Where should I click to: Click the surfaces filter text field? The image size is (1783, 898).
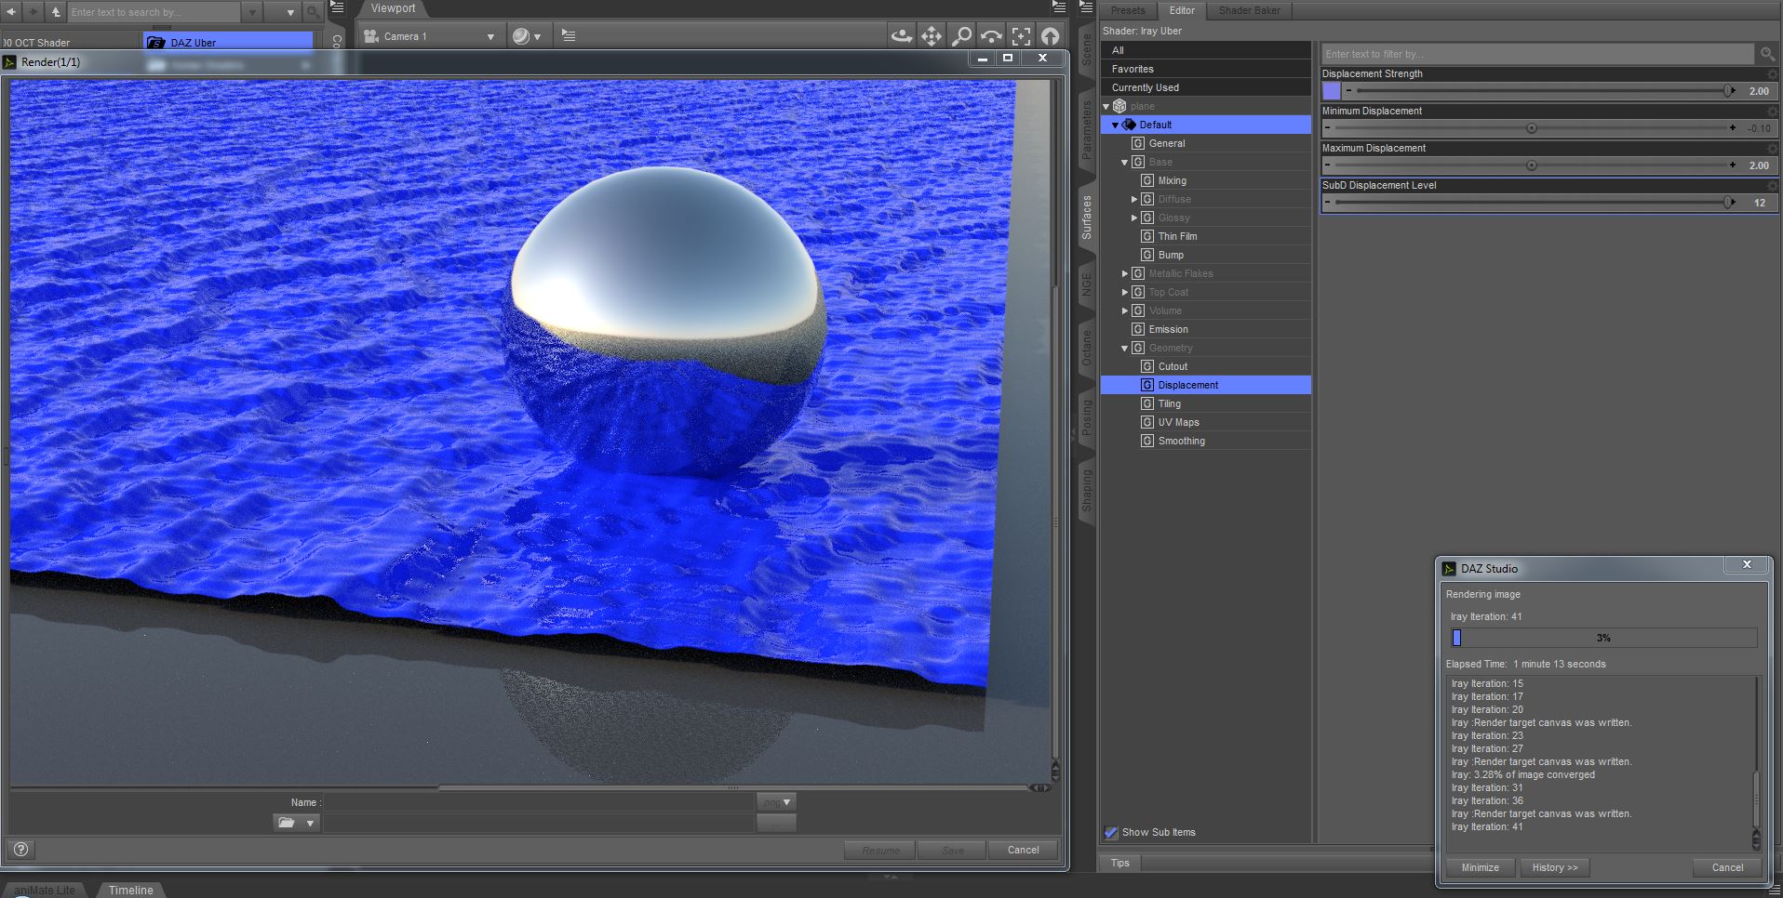(x=1535, y=54)
